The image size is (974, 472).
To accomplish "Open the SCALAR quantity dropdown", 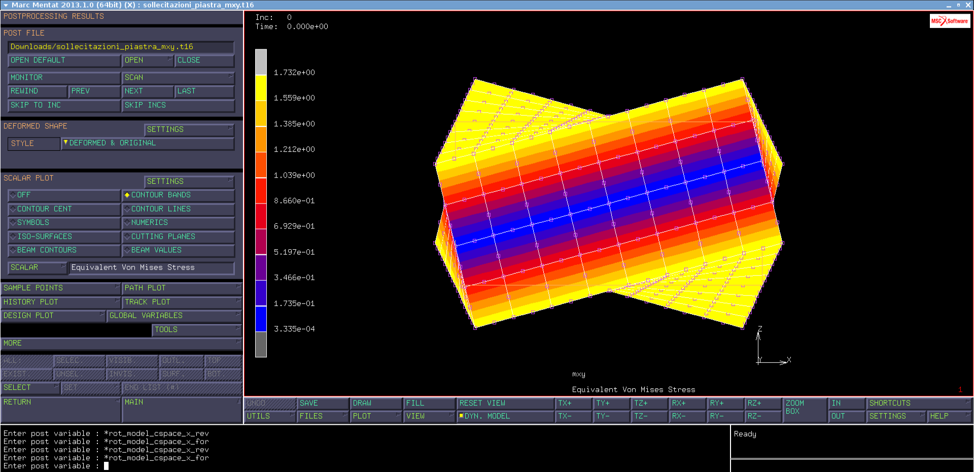I will click(37, 267).
